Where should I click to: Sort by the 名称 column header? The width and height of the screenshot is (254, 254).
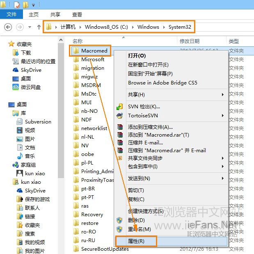78,41
